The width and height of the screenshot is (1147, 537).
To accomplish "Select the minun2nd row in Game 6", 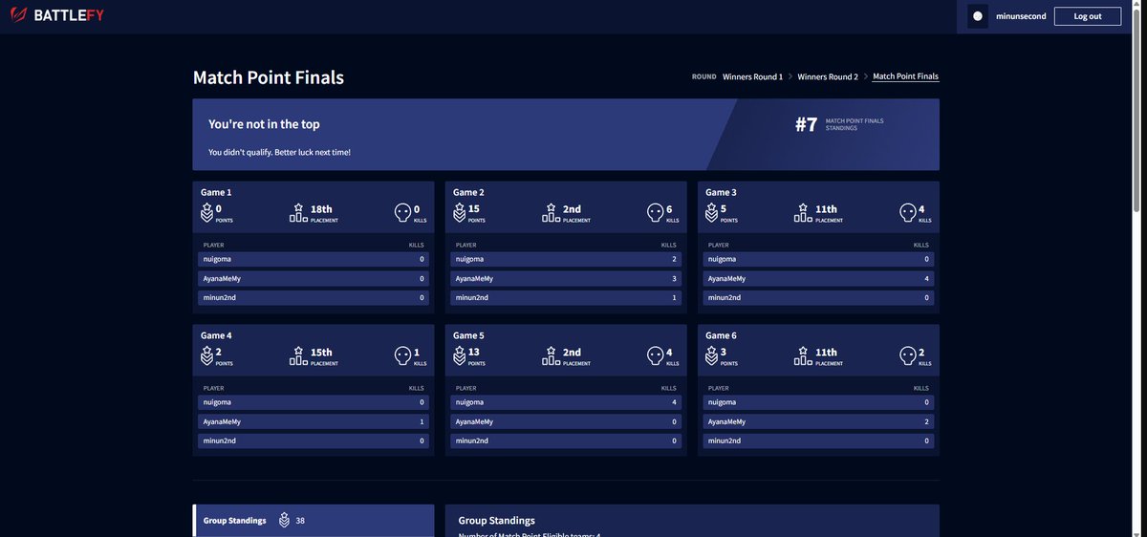I will [818, 440].
